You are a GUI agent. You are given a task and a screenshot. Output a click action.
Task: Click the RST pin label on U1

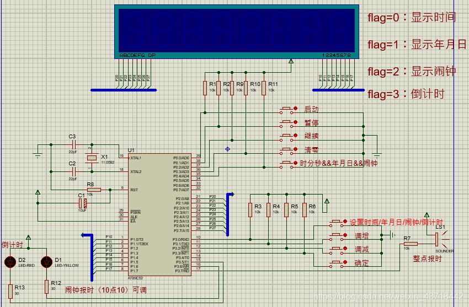pos(134,190)
